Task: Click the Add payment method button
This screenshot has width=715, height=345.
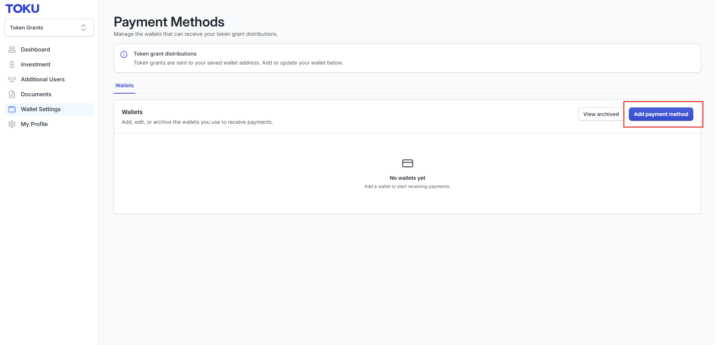Action: click(661, 114)
